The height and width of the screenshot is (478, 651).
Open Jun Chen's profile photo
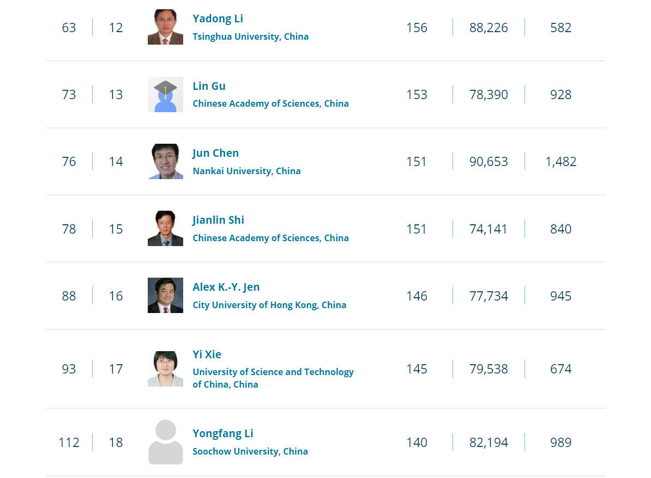click(x=165, y=161)
